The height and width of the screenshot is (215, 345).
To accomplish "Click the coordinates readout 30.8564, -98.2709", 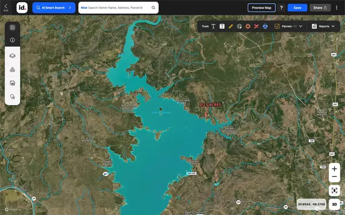I will 311,204.
